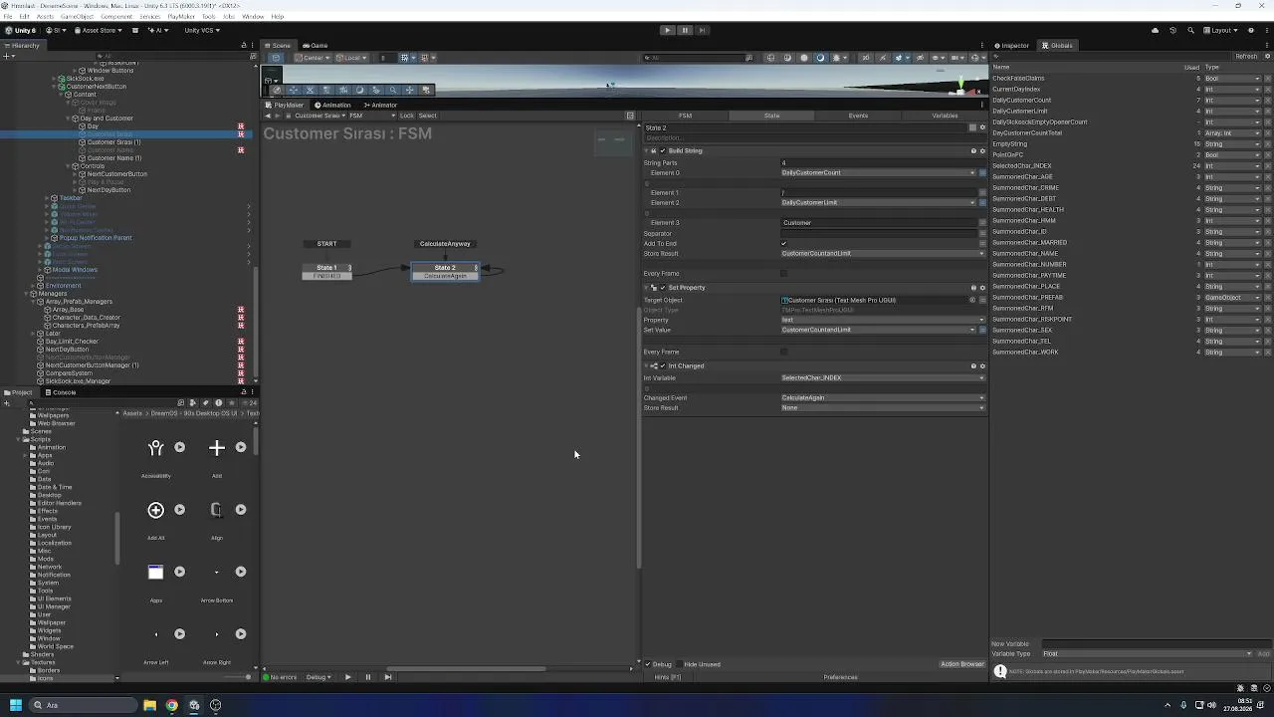
Task: Select the State 2 node in graph
Action: (x=445, y=268)
